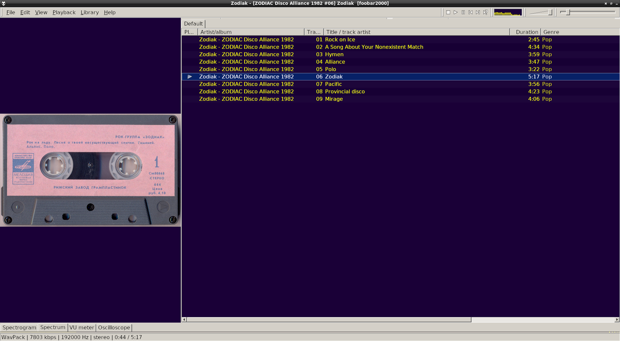Switch to the VU meter tab
620x341 pixels.
pos(81,327)
